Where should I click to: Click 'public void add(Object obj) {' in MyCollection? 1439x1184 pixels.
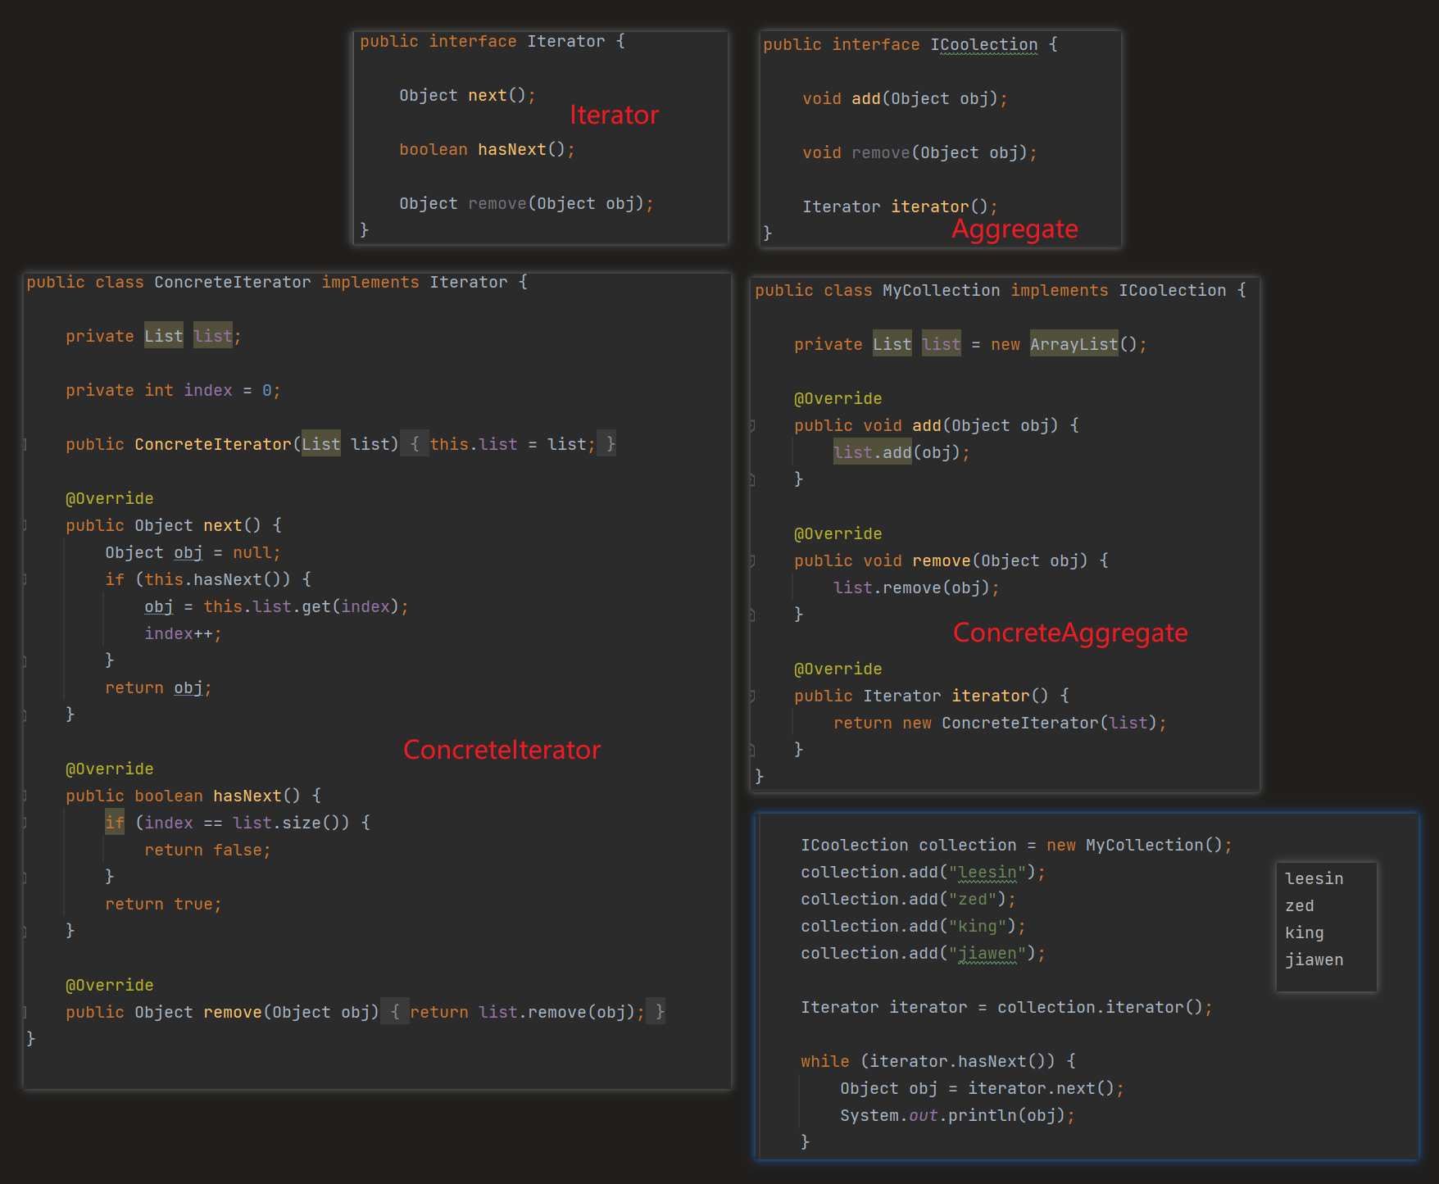(x=937, y=426)
